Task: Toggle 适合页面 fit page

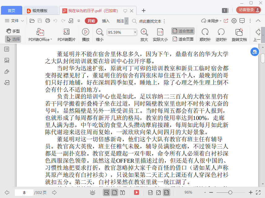Action: [183, 39]
